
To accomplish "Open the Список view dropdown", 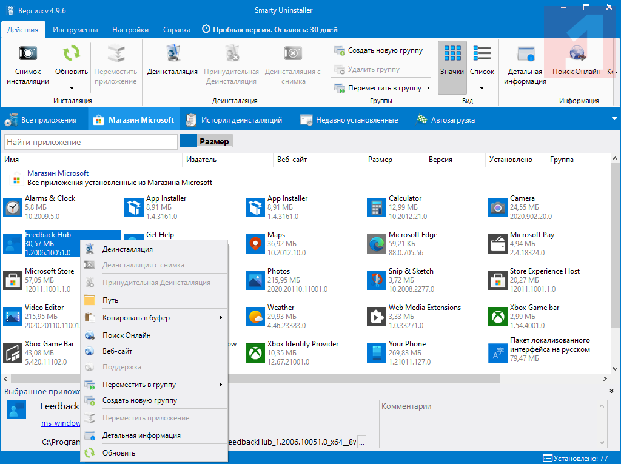I will 482,88.
